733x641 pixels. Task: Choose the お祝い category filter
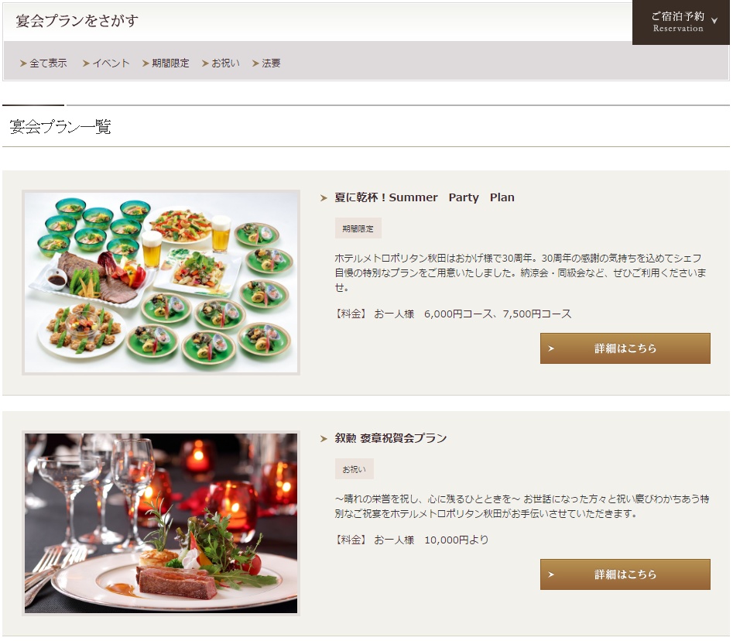221,63
